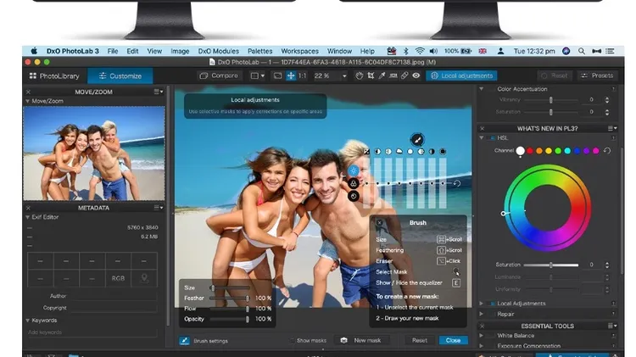Toggle the Local Adjustments palette switch
This screenshot has width=636, height=357.
(x=492, y=304)
